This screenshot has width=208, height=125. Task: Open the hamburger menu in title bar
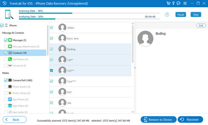(185, 3)
